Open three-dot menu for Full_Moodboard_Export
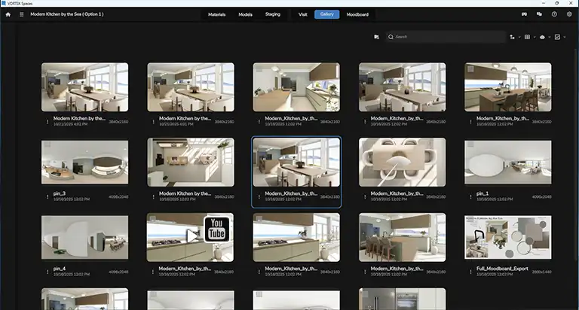The height and width of the screenshot is (310, 579). click(x=470, y=272)
